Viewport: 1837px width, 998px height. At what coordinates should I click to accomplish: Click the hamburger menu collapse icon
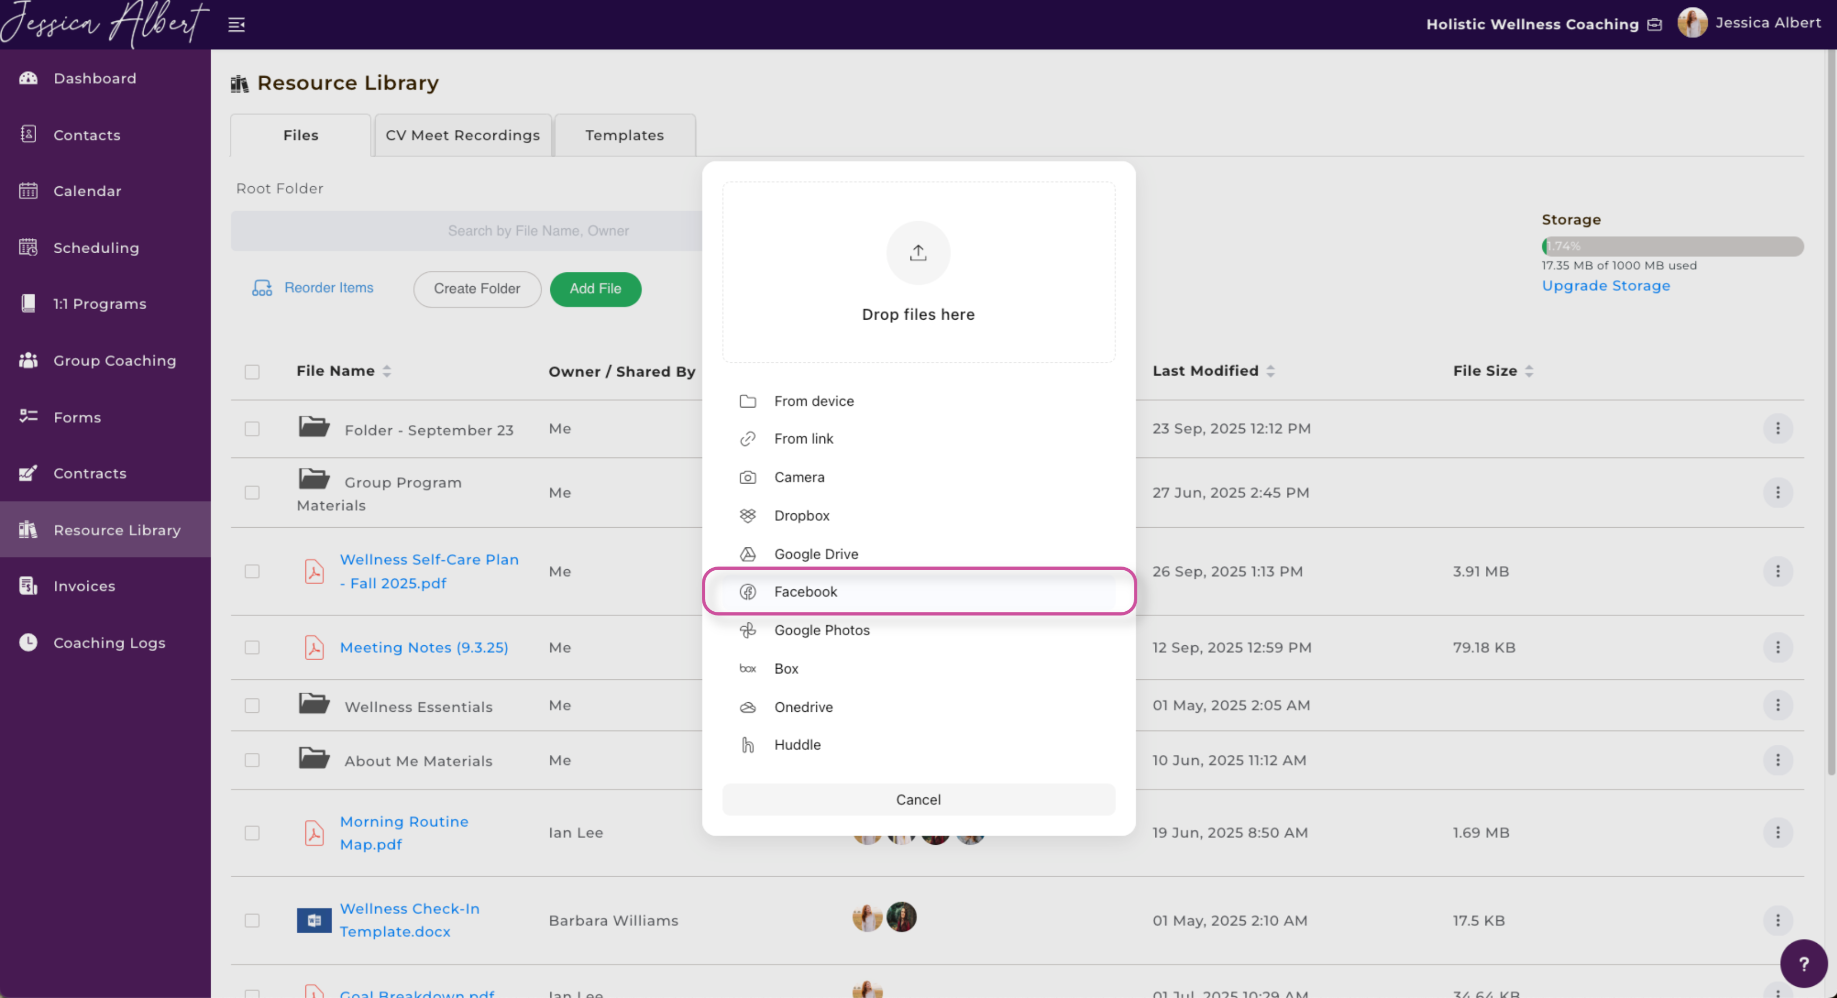(x=236, y=25)
